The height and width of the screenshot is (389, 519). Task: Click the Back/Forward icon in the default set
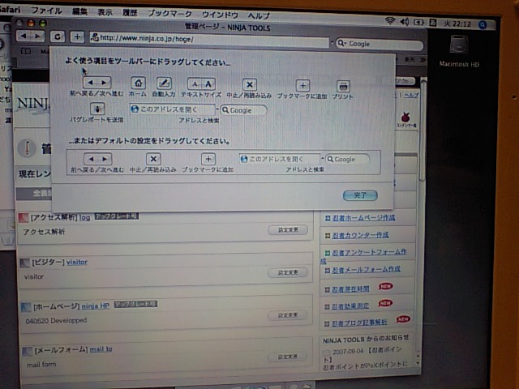point(97,159)
